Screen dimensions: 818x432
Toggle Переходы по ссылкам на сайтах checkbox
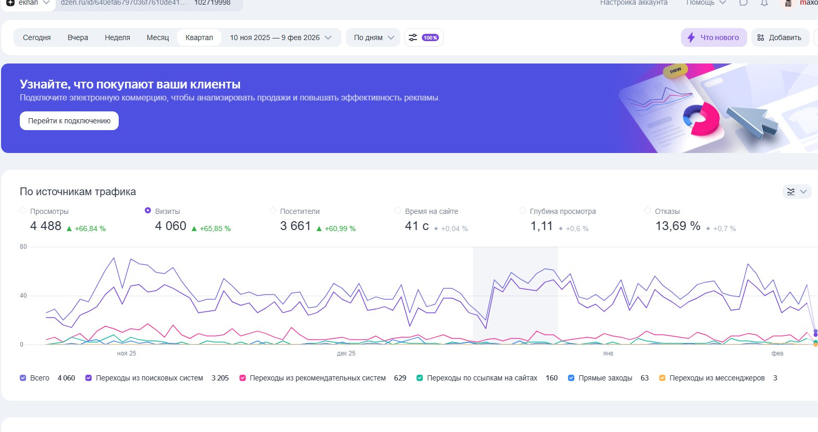click(x=420, y=378)
